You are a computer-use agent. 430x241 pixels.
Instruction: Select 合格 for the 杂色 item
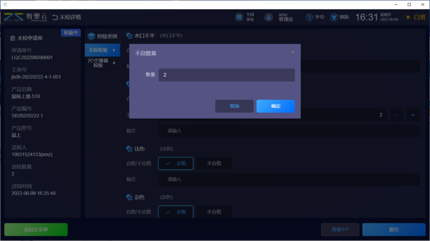176,211
